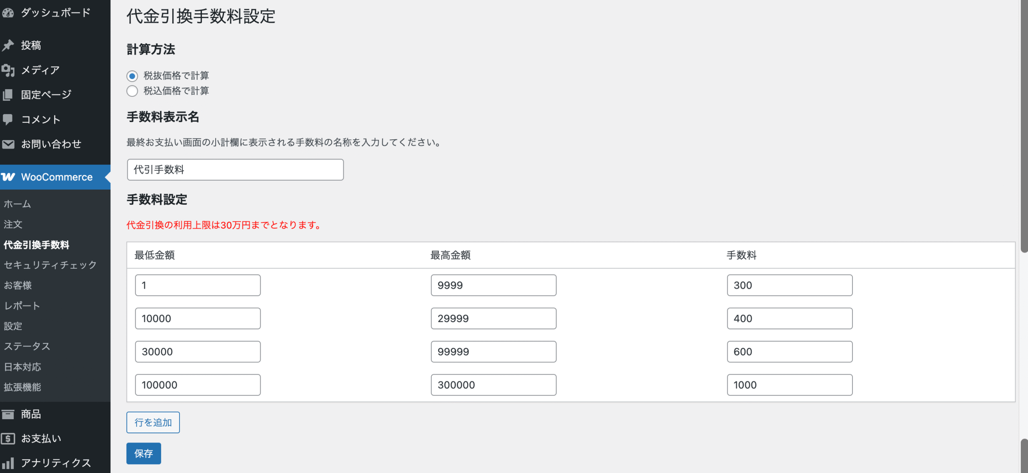This screenshot has width=1028, height=473.
Task: Click 最低金額 column header
Action: click(155, 255)
